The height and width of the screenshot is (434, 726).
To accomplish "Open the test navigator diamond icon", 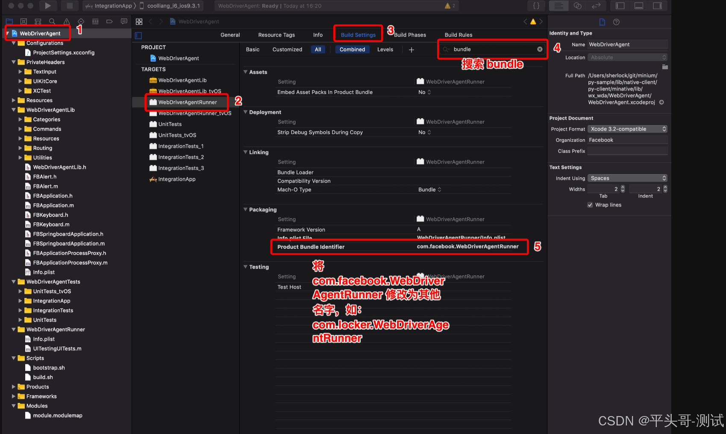I will pos(81,21).
